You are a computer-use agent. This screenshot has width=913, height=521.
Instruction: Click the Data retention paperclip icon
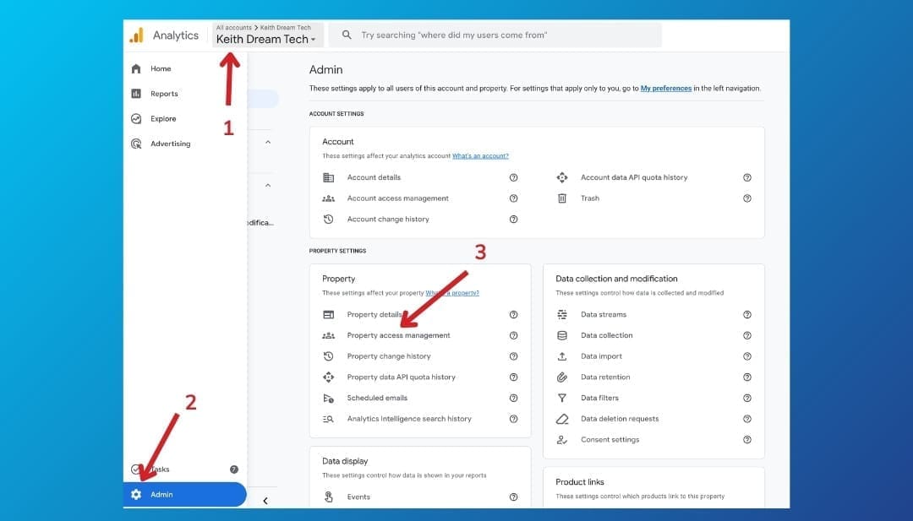pos(562,377)
